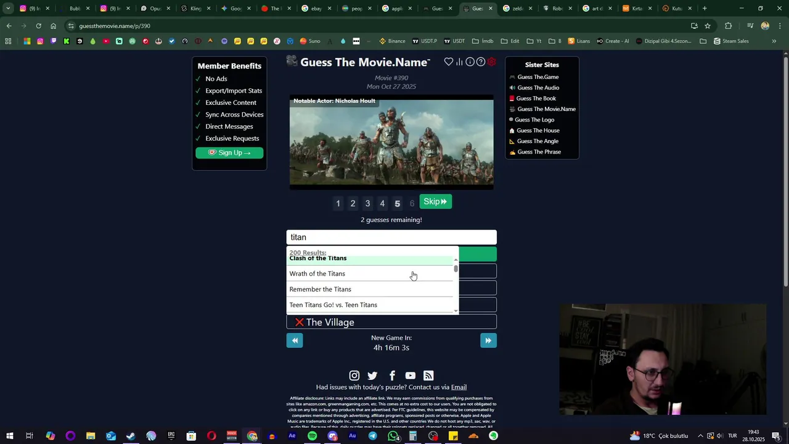Open the browser extensions puzzle icon
789x444 pixels.
pos(729,26)
